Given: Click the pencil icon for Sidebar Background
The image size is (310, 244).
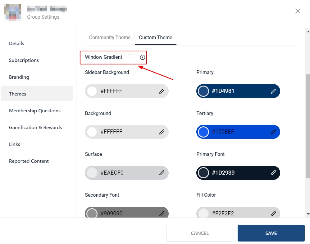Looking at the screenshot, I should click(x=162, y=91).
